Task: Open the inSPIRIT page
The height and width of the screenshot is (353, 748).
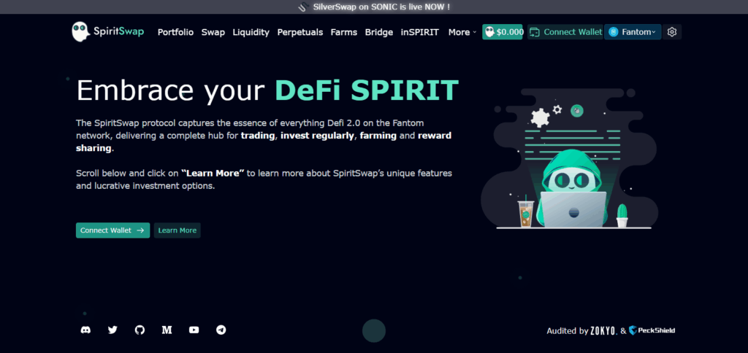Action: coord(420,32)
